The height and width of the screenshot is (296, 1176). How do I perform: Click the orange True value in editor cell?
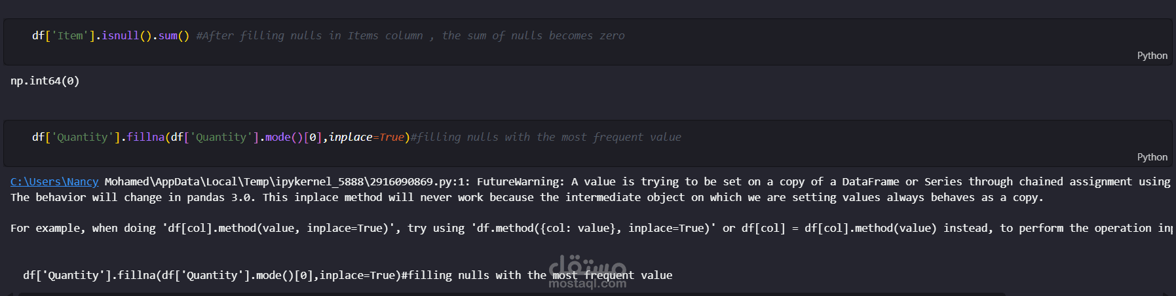(x=391, y=138)
